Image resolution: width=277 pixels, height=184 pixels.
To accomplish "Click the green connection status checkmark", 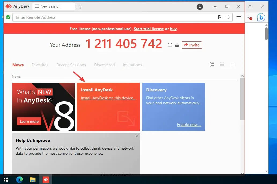I will pyautogui.click(x=8, y=17).
